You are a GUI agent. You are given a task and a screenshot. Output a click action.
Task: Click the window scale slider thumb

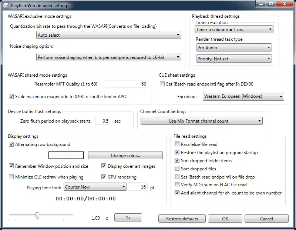click(x=37, y=215)
